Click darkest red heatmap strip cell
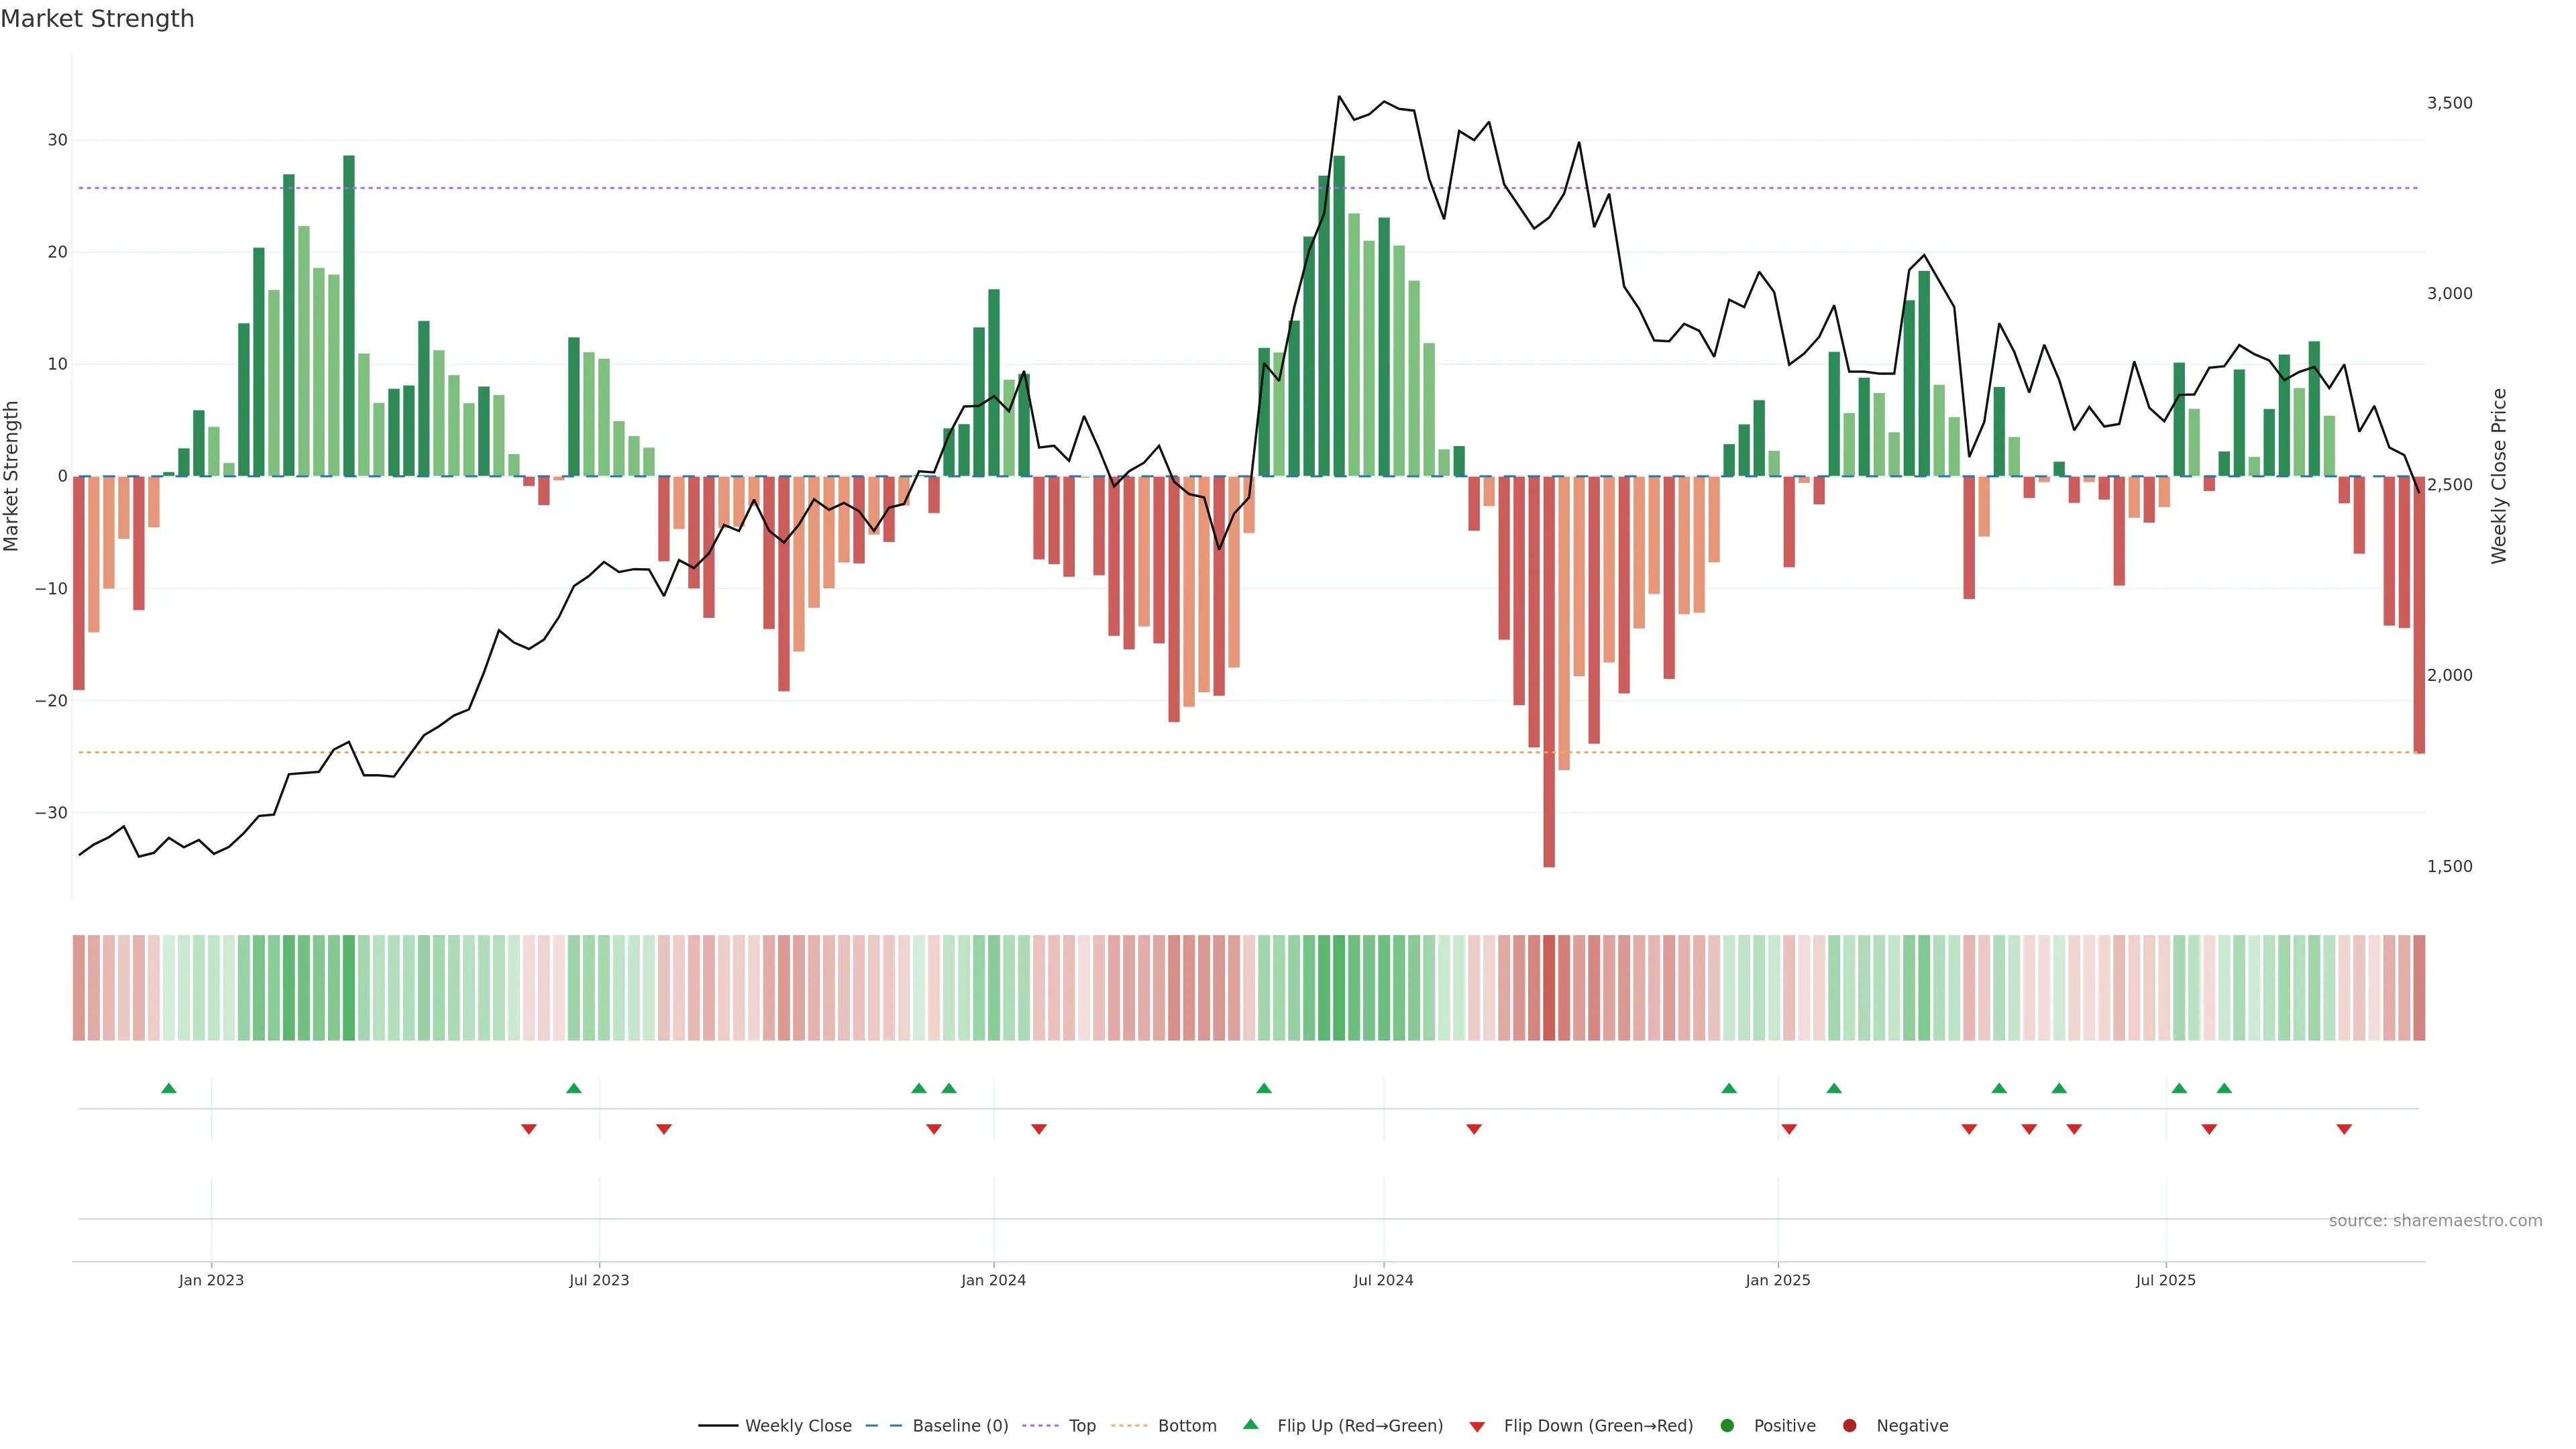Image resolution: width=2576 pixels, height=1449 pixels. [x=1549, y=988]
